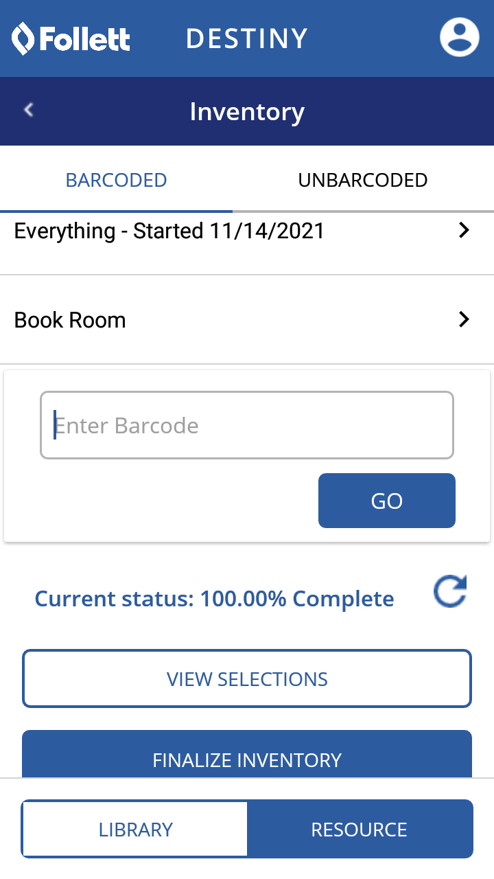Expand the Book Room row chevron
This screenshot has width=494, height=879.
[x=464, y=319]
